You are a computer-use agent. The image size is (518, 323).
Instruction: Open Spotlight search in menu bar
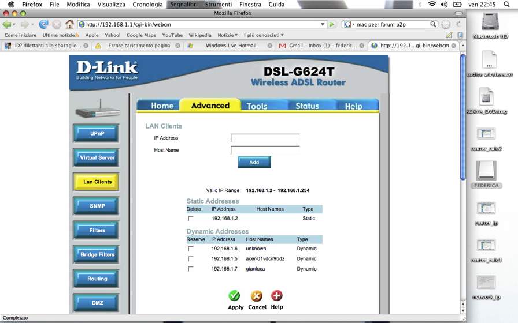tap(506, 4)
